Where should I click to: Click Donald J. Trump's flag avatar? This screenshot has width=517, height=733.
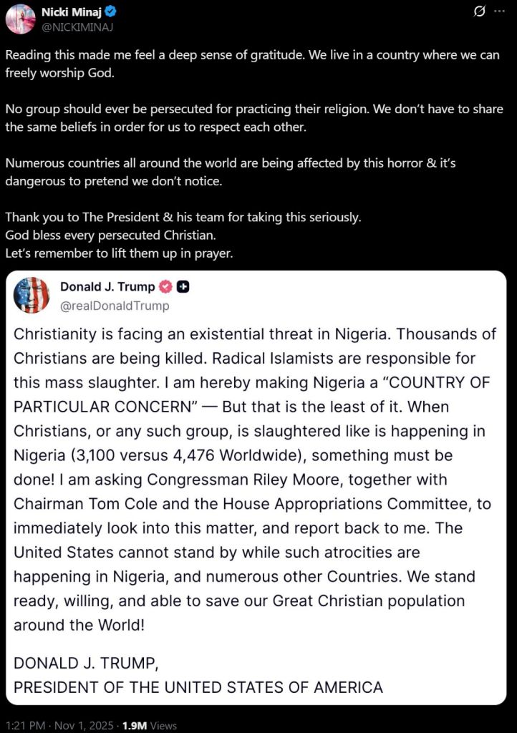(32, 296)
